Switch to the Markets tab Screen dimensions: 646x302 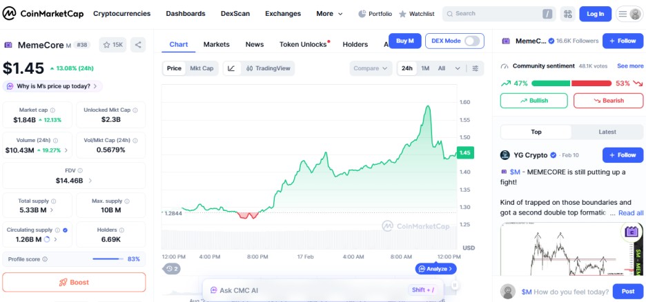pyautogui.click(x=216, y=44)
